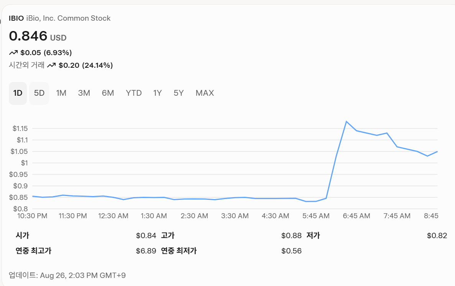Switch to the 1M range tab
Image resolution: width=455 pixels, height=286 pixels.
click(x=61, y=93)
